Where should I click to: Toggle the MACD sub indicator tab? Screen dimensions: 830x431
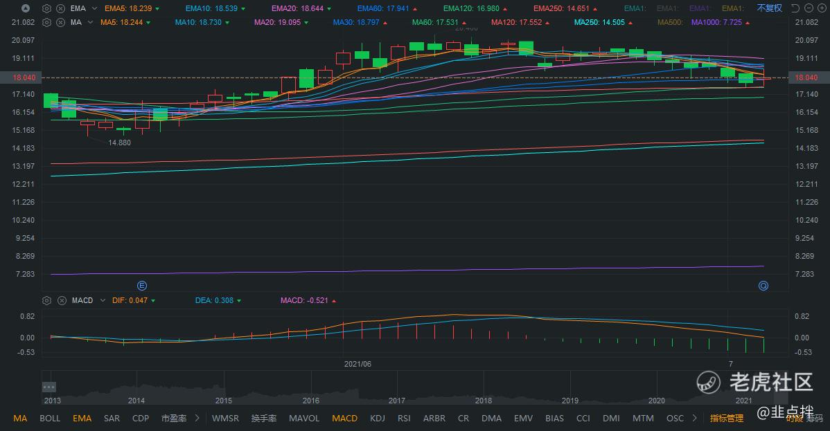[x=344, y=419]
